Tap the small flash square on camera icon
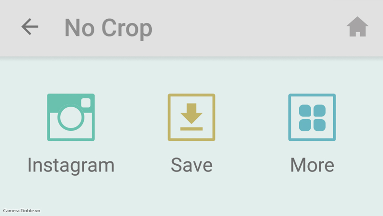Screen dimensions: 383x216 86,102
